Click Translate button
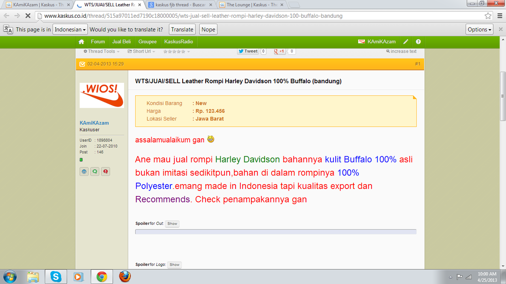 coord(182,30)
